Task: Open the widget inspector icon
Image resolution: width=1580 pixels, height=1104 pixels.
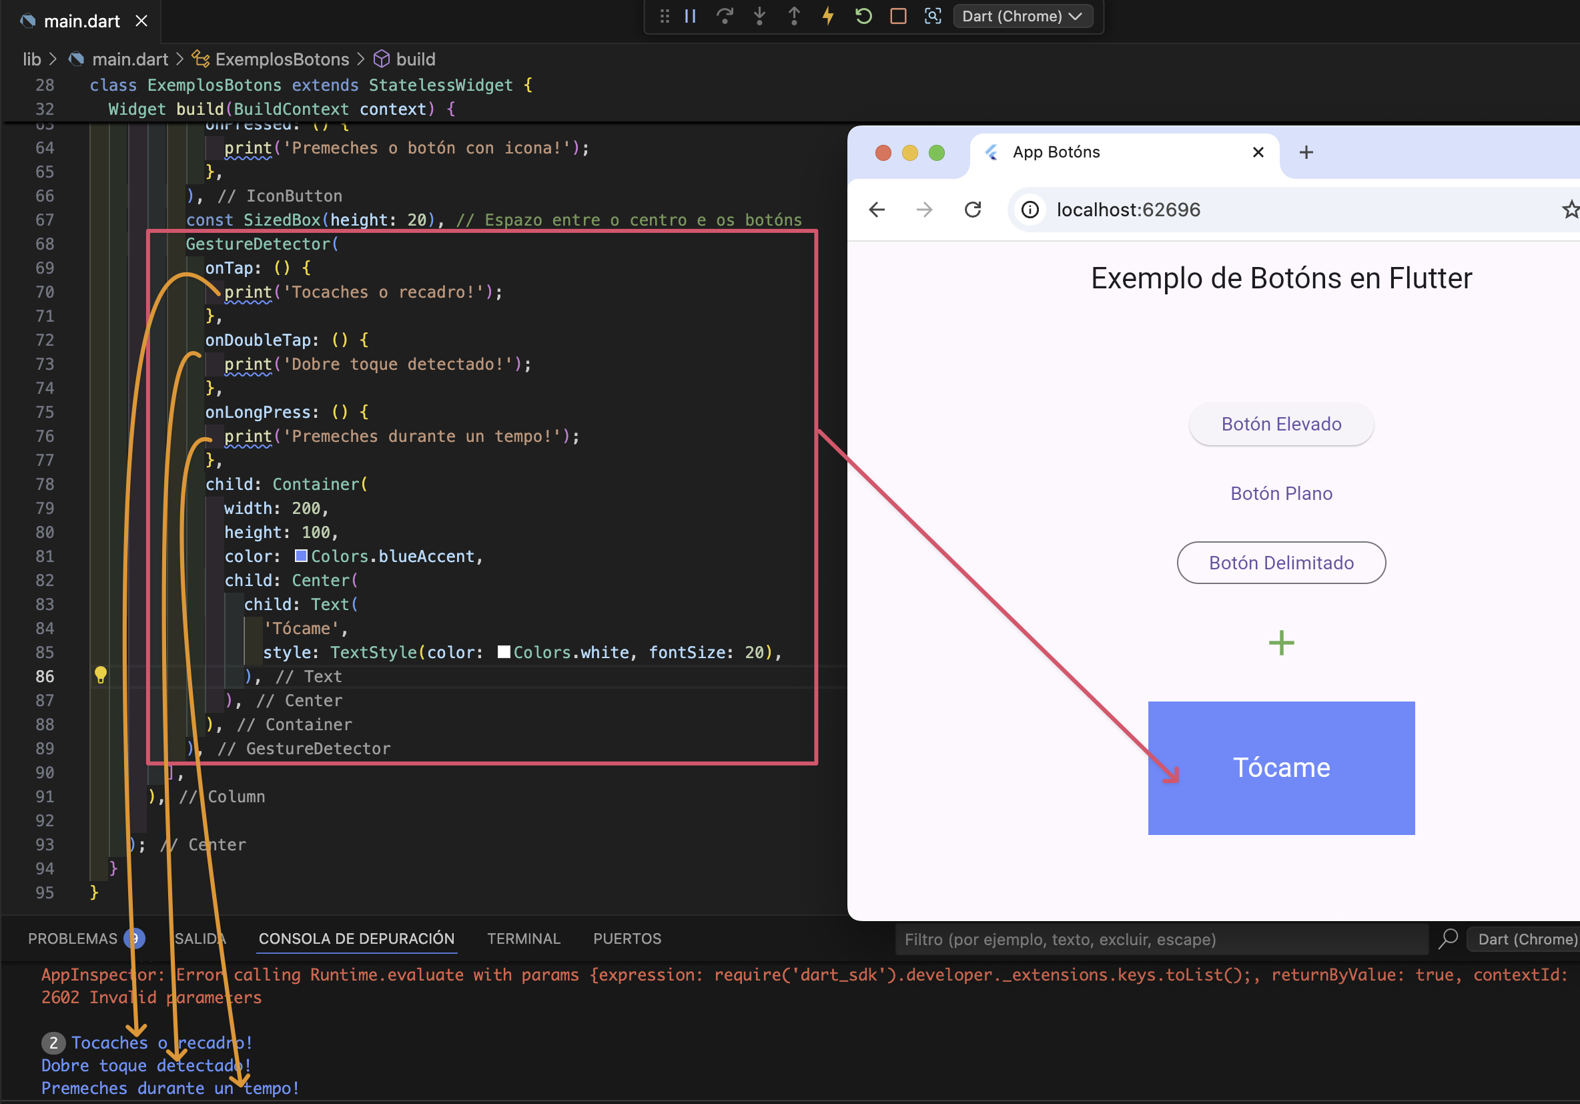Action: pos(932,16)
